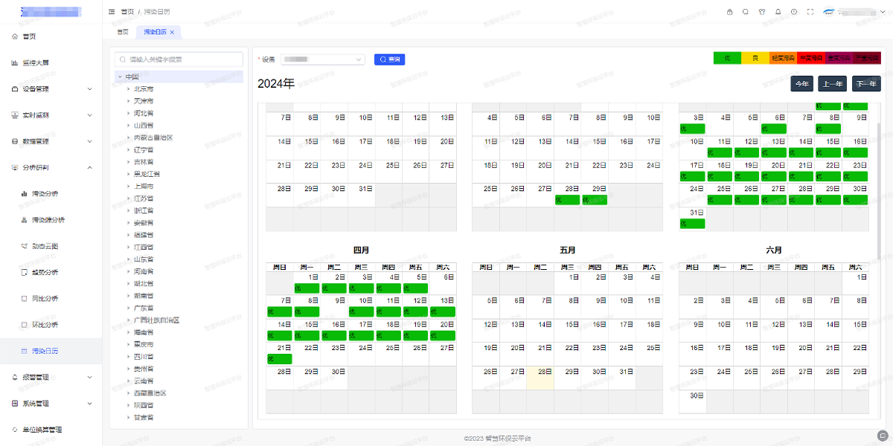This screenshot has width=893, height=446.
Task: Click the 上一年 button
Action: coord(832,84)
